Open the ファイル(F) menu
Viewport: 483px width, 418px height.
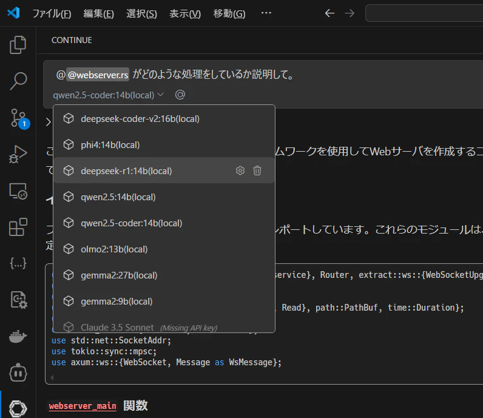click(52, 13)
